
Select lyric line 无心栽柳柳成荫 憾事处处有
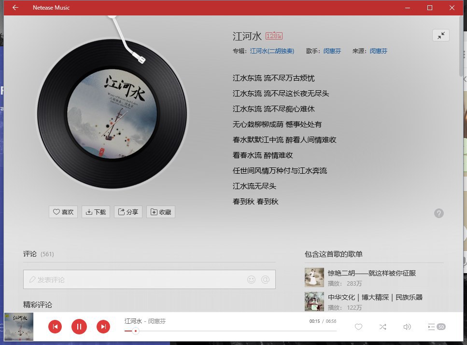click(x=277, y=124)
